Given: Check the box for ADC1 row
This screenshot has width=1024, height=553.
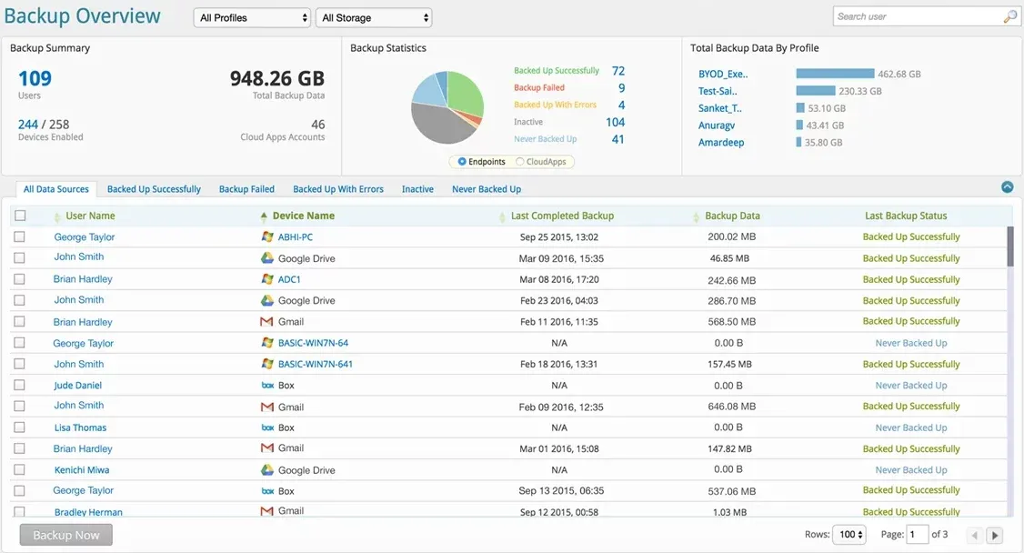Looking at the screenshot, I should coord(20,279).
